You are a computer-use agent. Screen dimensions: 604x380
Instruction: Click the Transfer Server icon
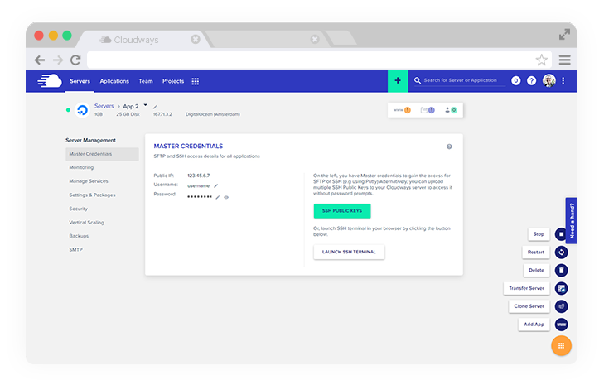[562, 288]
